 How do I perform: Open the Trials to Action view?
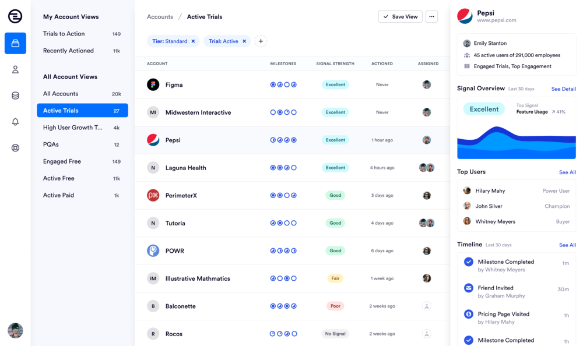pos(82,34)
